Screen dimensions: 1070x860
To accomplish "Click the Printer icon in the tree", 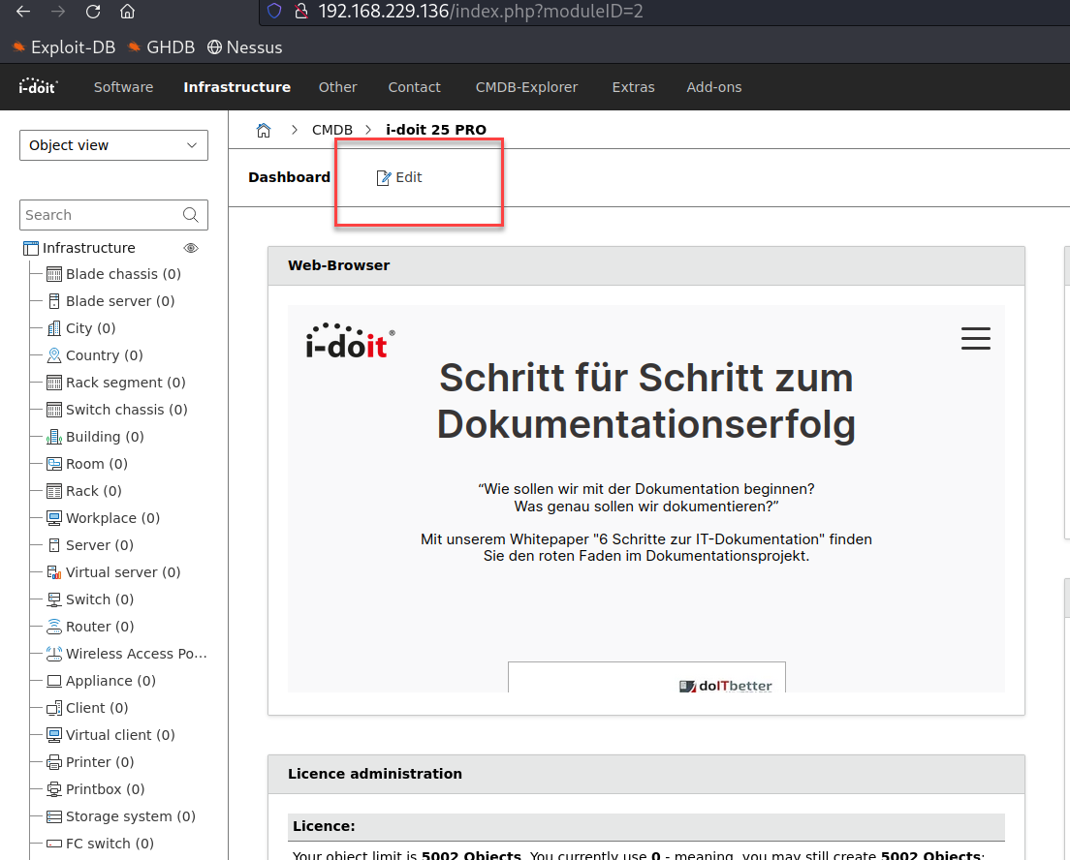I will point(54,762).
